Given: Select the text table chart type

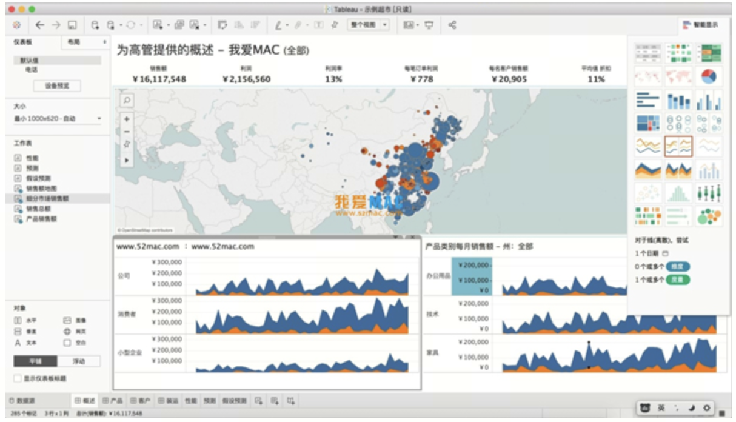Looking at the screenshot, I should [648, 53].
